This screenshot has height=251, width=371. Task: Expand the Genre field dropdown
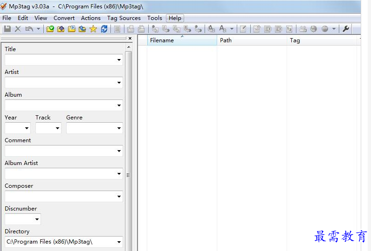[x=119, y=128]
